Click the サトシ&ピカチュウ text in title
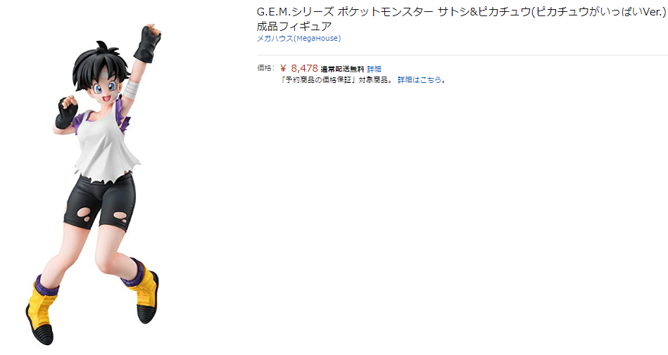 [484, 12]
